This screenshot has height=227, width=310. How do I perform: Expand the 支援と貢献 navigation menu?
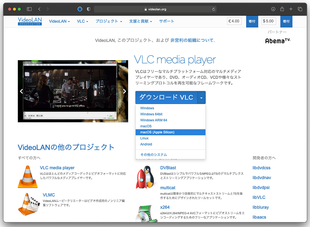point(140,21)
